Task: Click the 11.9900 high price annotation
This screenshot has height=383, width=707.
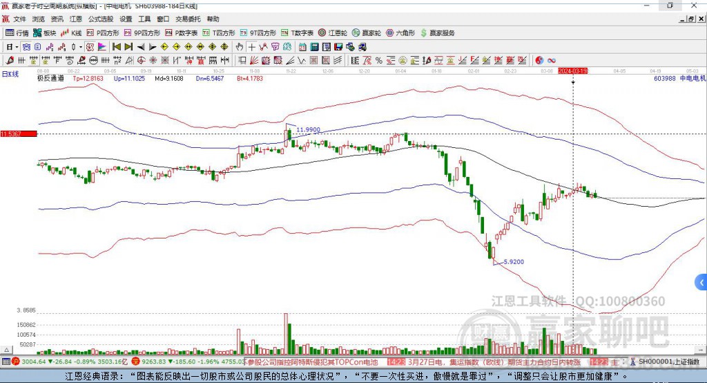Action: (x=309, y=129)
